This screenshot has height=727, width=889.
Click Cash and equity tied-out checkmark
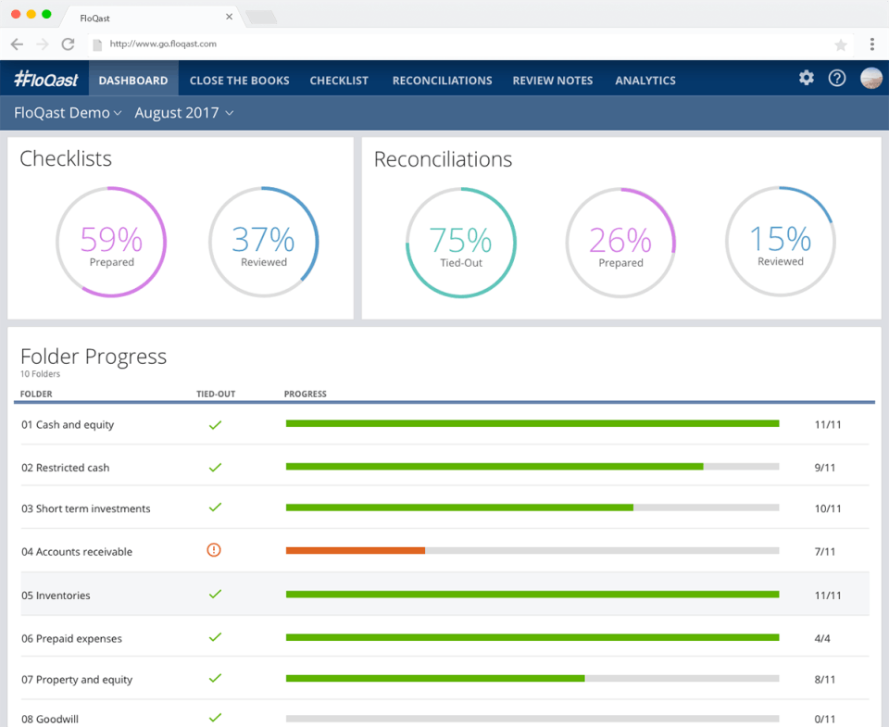tap(215, 424)
